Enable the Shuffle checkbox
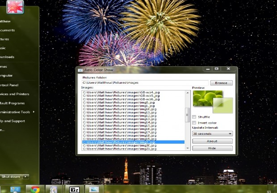The image size is (277, 193). pyautogui.click(x=194, y=116)
